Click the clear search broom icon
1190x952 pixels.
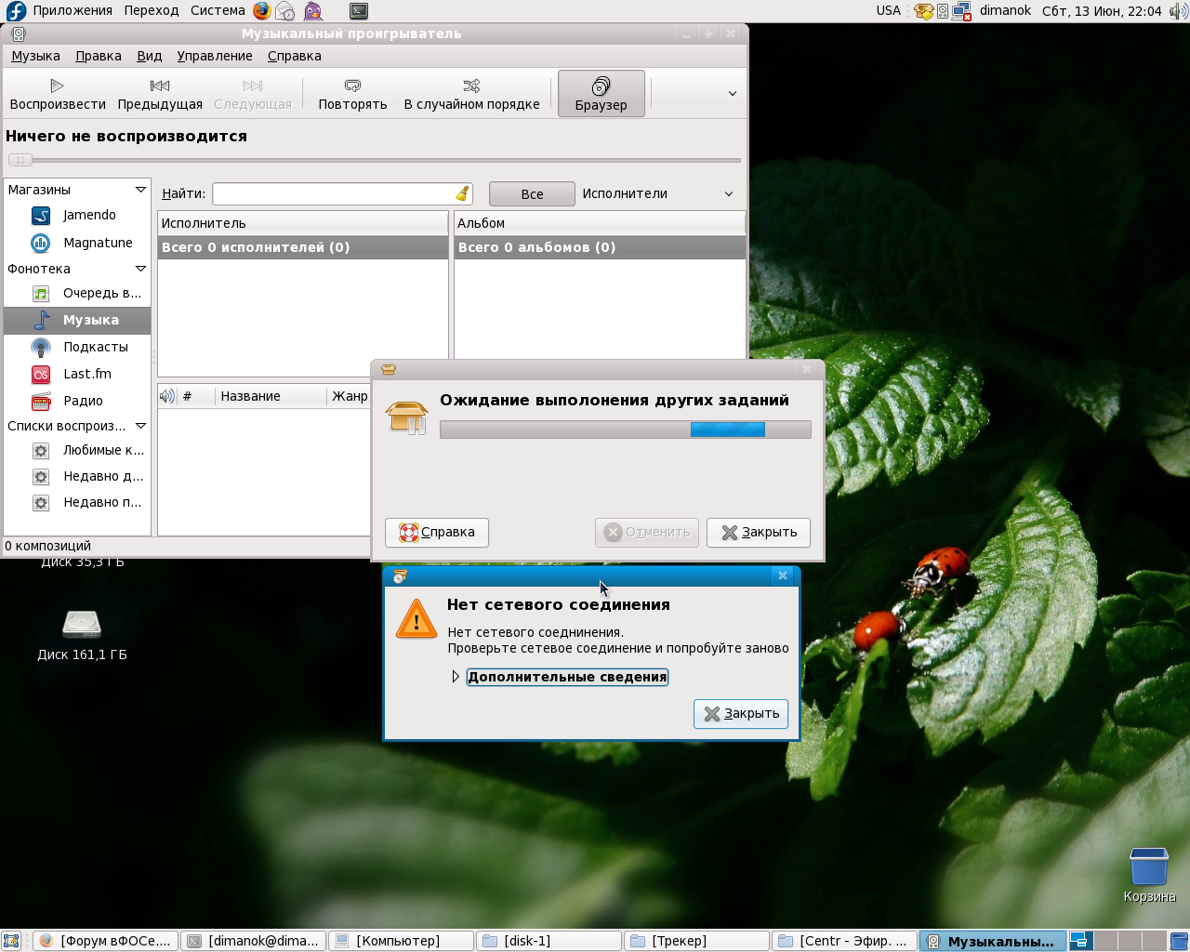coord(462,193)
